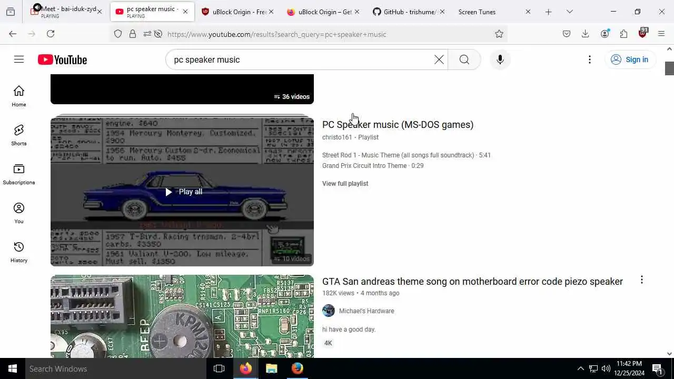Open the motherboard piezo speaker thumbnail
Screen dimensions: 674x379
(182, 316)
